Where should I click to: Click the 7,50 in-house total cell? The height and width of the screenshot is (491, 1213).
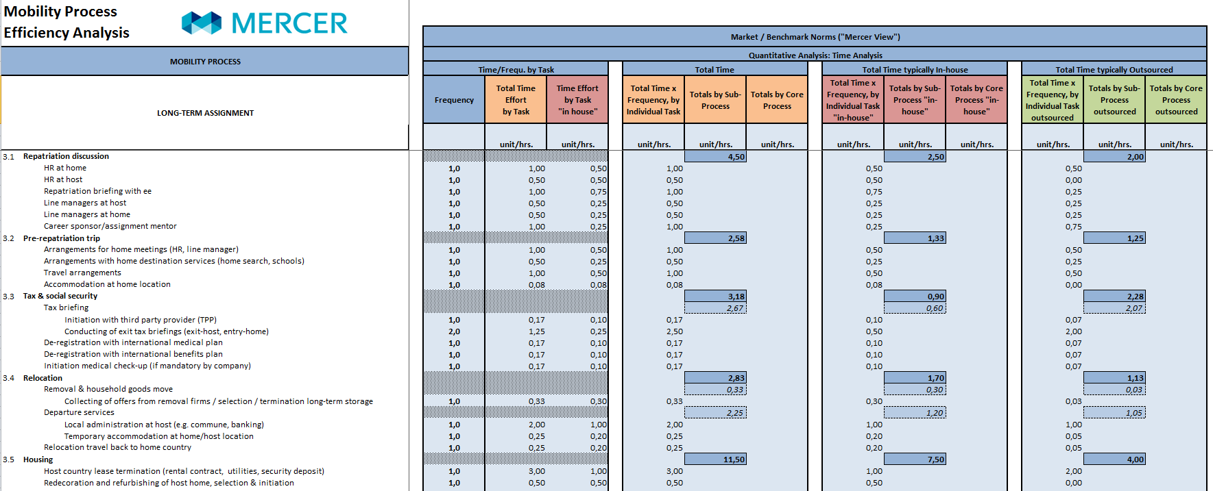point(915,459)
